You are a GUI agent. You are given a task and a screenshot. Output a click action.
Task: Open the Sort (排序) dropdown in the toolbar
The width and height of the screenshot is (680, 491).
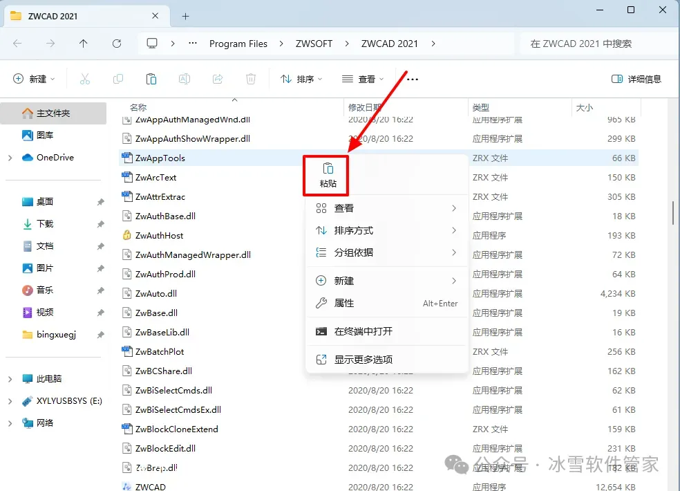tap(301, 79)
